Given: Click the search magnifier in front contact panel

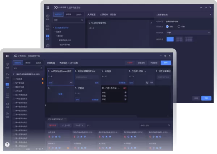Looking at the screenshot, I should pyautogui.click(x=41, y=68).
